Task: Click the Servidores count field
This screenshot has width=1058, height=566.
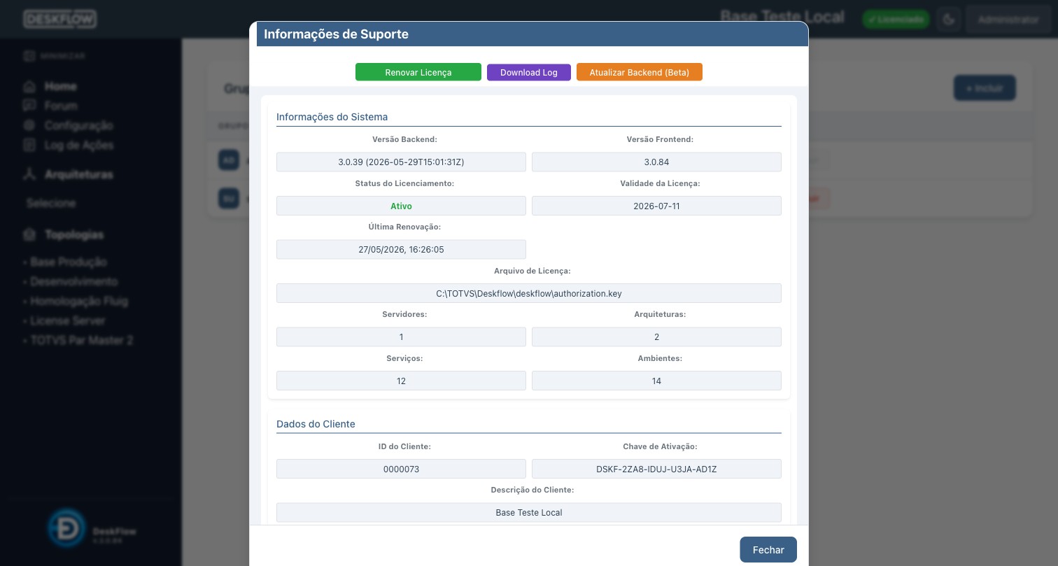Action: point(401,337)
